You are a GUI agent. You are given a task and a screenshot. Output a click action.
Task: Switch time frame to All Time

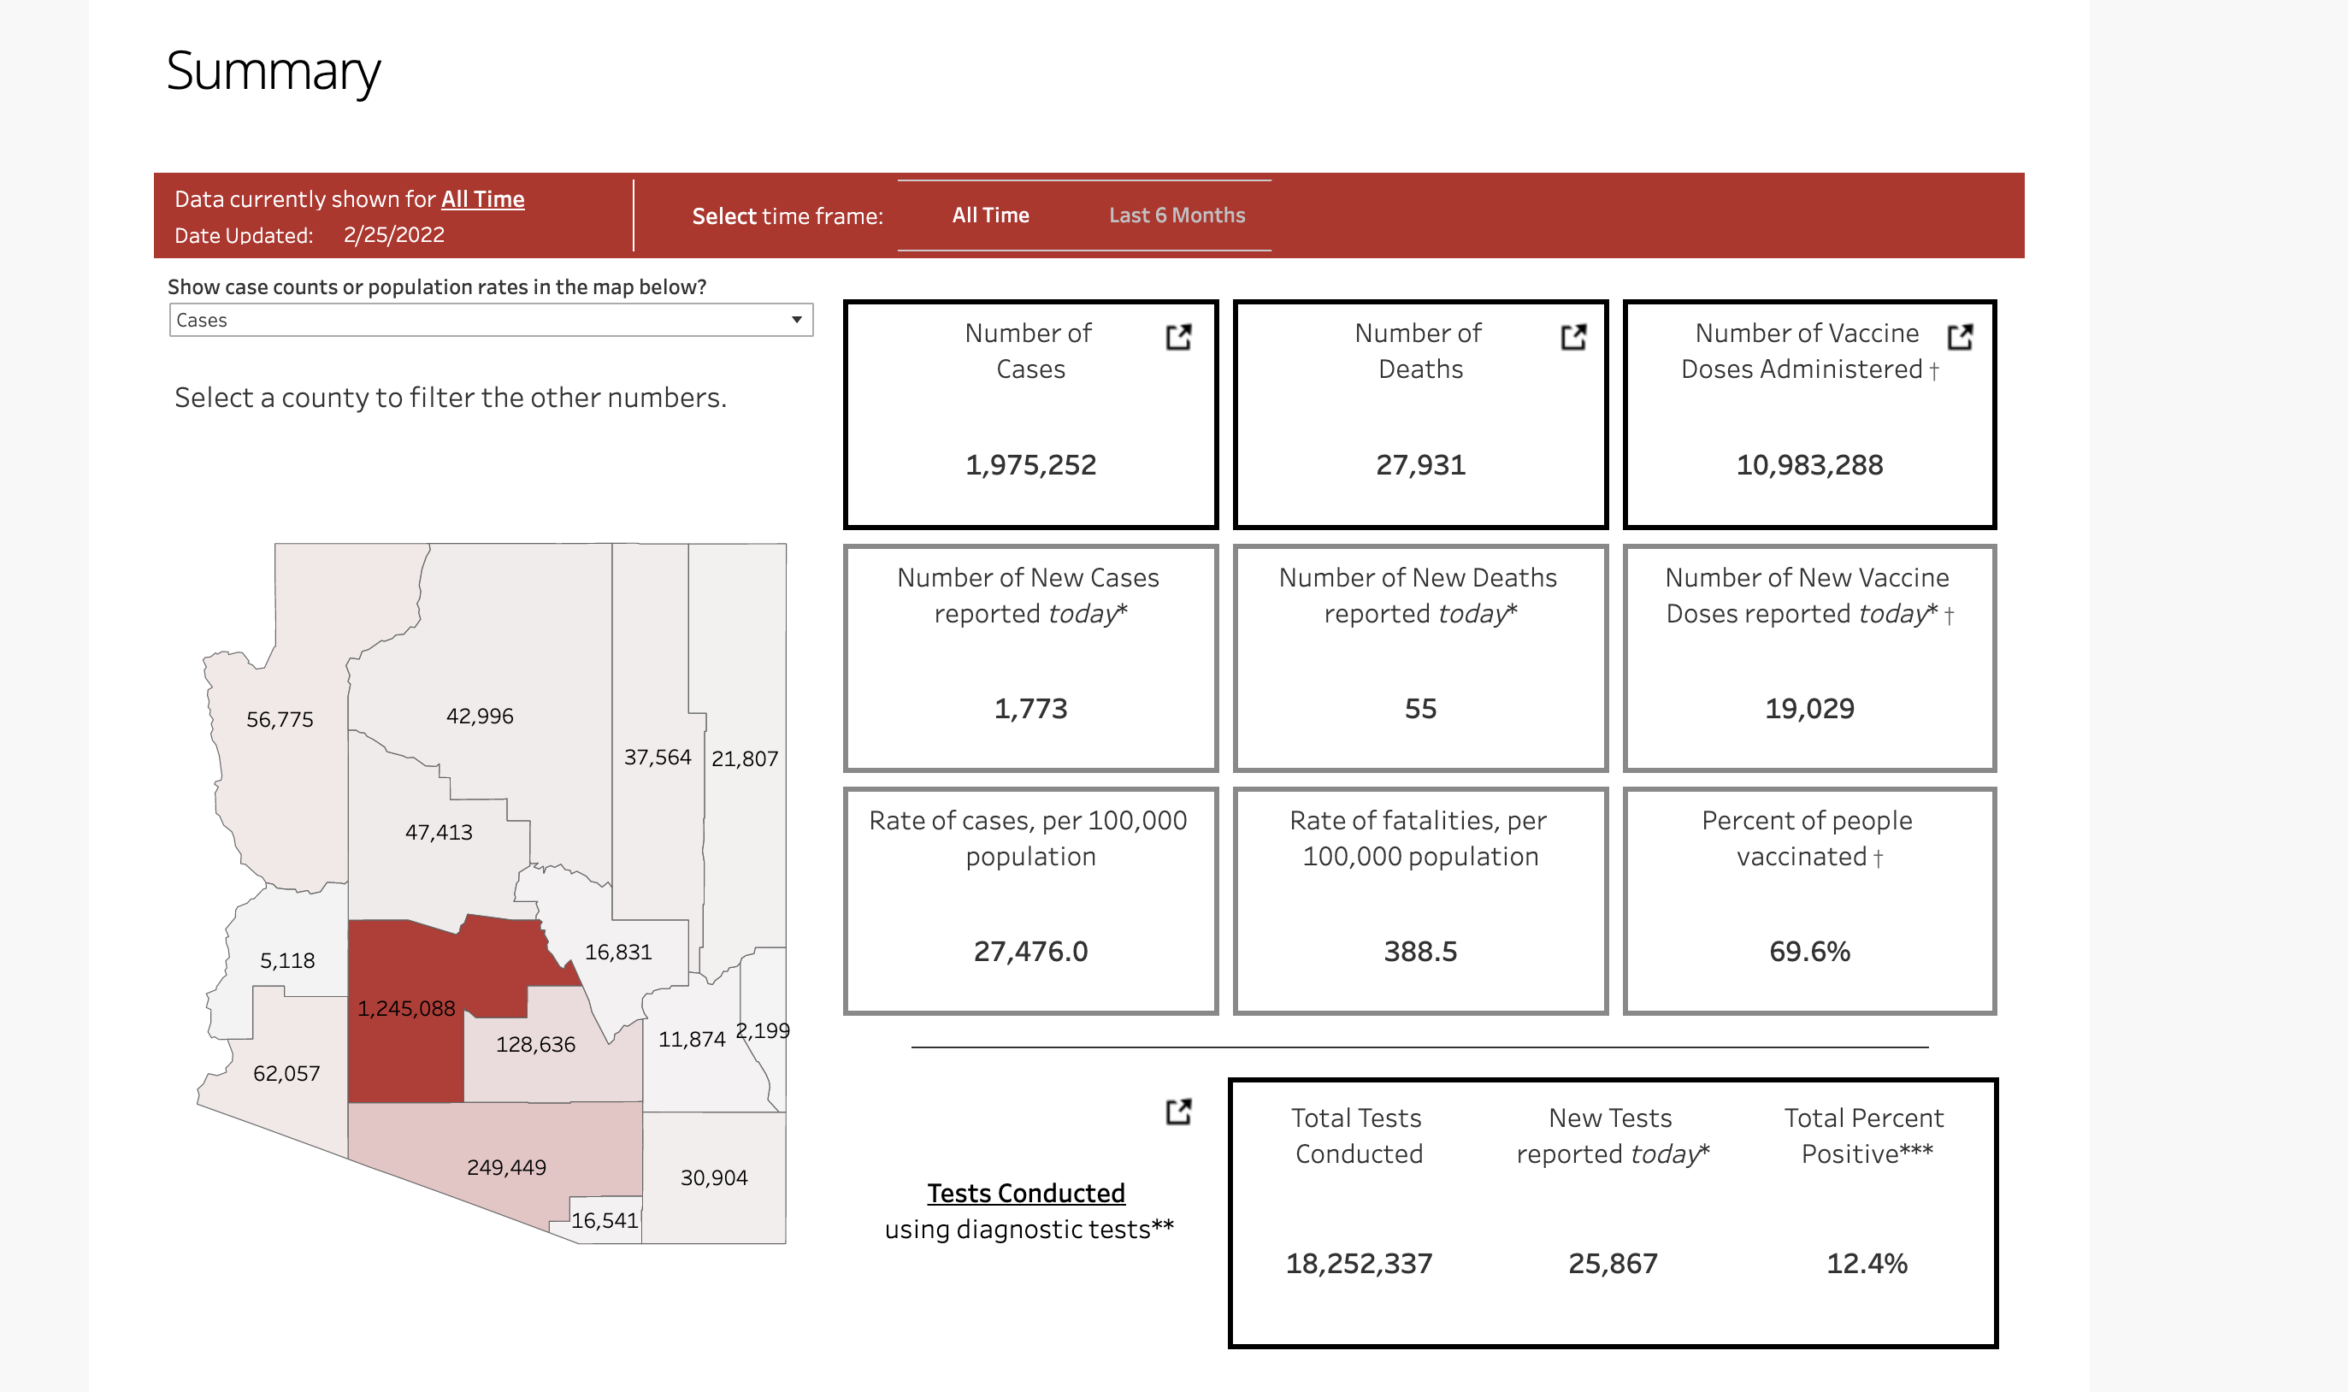point(989,215)
